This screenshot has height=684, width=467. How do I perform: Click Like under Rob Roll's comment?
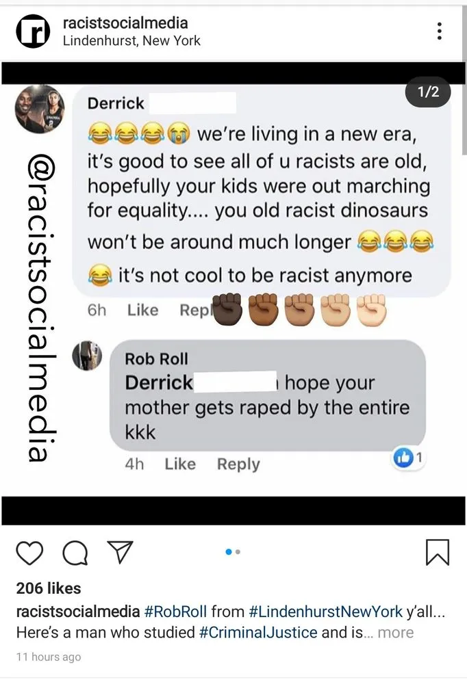point(180,464)
